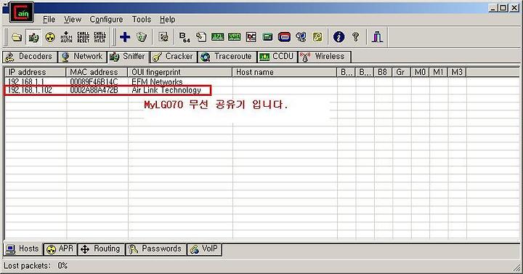This screenshot has width=523, height=274.
Task: Switch to the Routing bottom tab
Action: pyautogui.click(x=101, y=249)
